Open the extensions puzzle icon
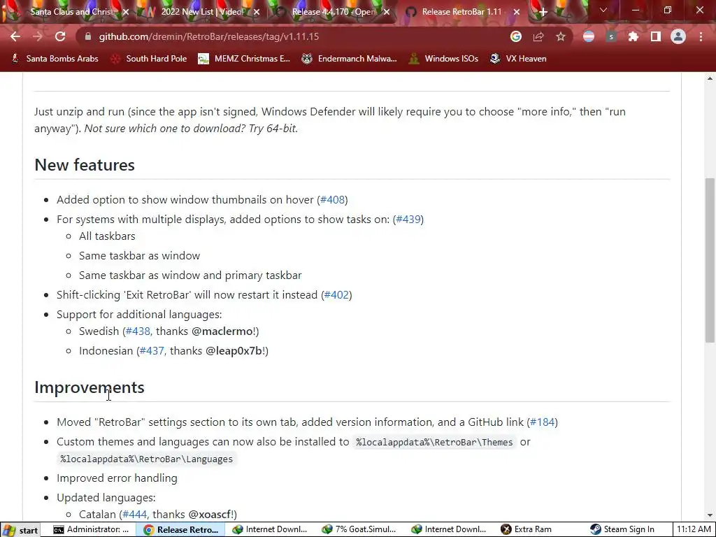 click(x=633, y=36)
